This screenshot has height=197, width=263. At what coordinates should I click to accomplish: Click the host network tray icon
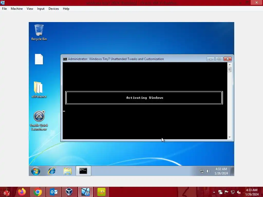click(x=232, y=192)
